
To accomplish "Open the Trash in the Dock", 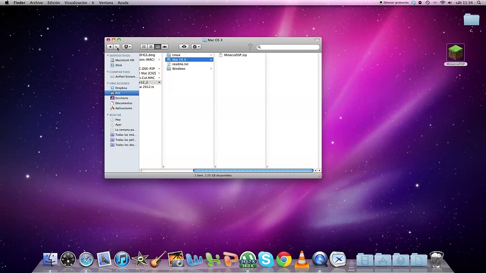I will pos(437,260).
